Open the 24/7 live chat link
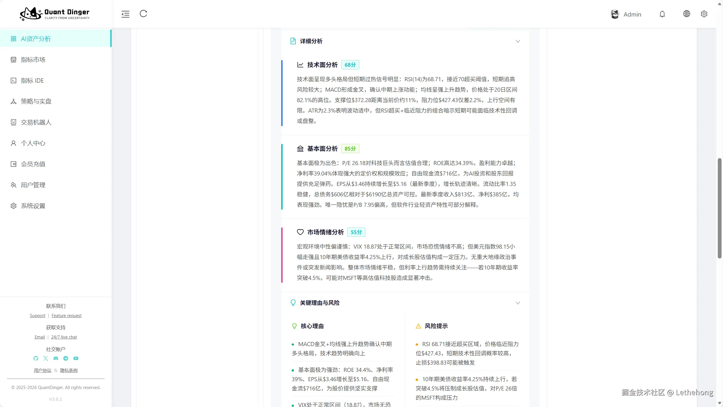The image size is (723, 407). (64, 337)
